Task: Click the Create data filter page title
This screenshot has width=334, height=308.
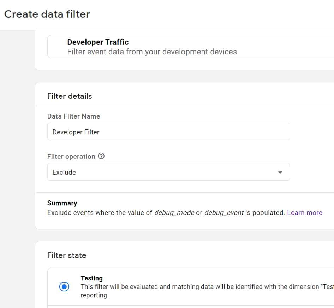Action: point(47,14)
